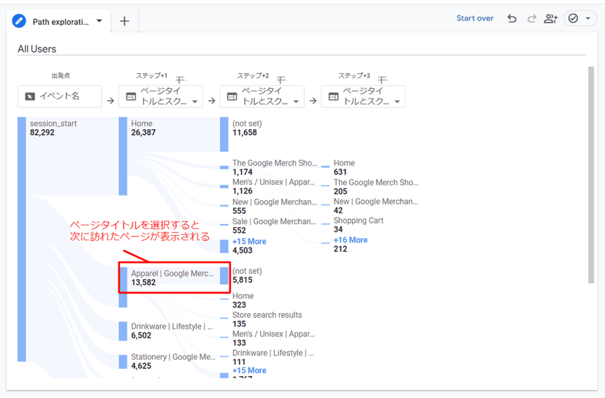Open dropdown arrow beside checkmark status icon
The height and width of the screenshot is (398, 605).
pyautogui.click(x=587, y=18)
